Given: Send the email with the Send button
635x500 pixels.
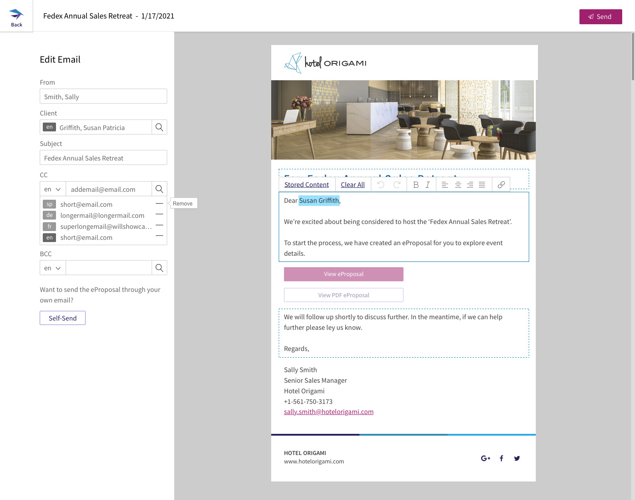Looking at the screenshot, I should coord(601,17).
